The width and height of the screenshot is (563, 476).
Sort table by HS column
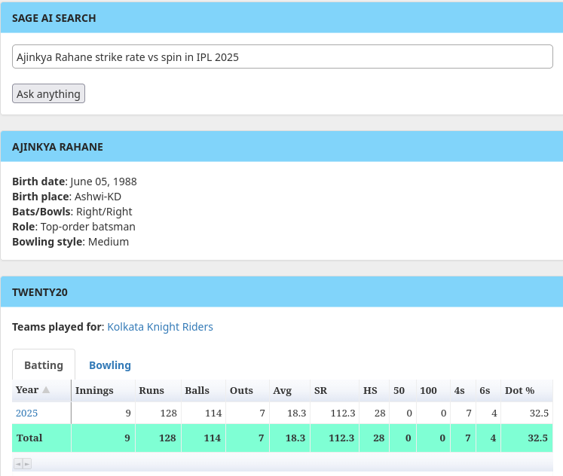click(374, 390)
